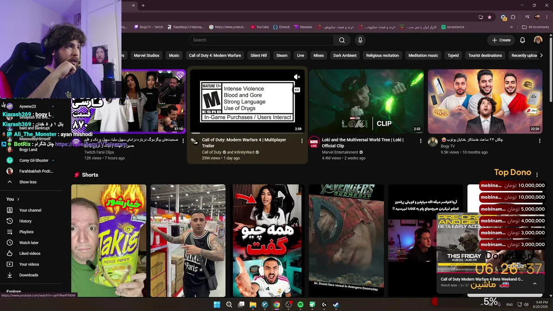Screen dimensions: 553x311
Task: Open the Farahbakhsh Podcast subscription
Action: (x=30, y=171)
